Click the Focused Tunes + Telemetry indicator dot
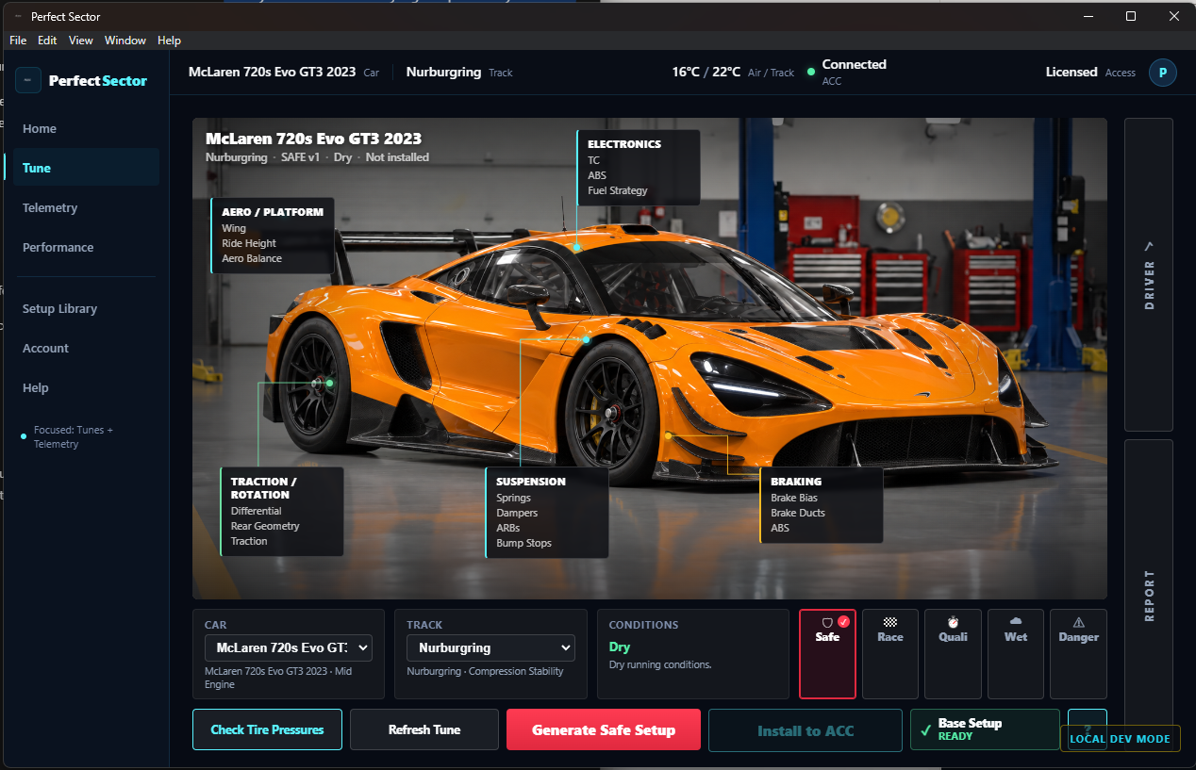 24,436
